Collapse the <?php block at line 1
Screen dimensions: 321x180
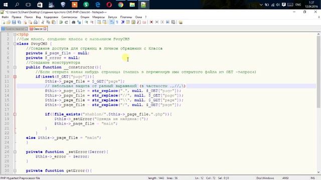coord(15,34)
